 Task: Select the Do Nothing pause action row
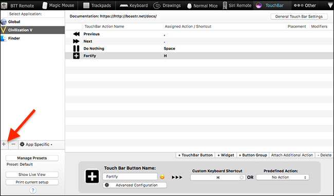point(199,48)
